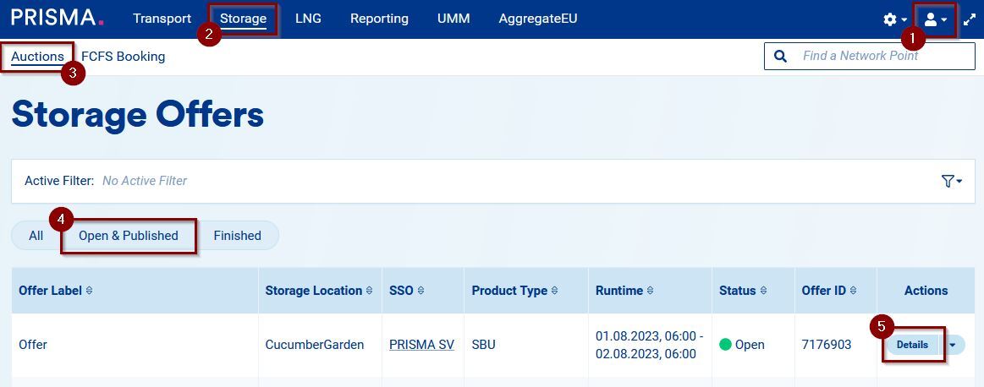Image resolution: width=984 pixels, height=387 pixels.
Task: Sort by Offer ID column
Action: coord(854,291)
